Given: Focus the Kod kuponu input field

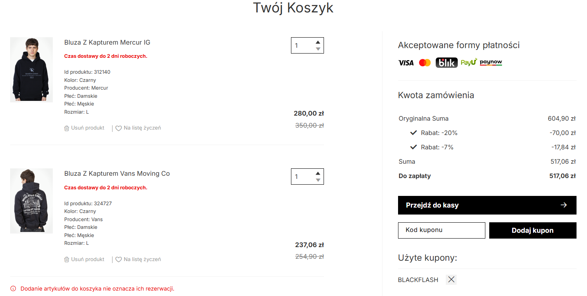Looking at the screenshot, I should (442, 230).
